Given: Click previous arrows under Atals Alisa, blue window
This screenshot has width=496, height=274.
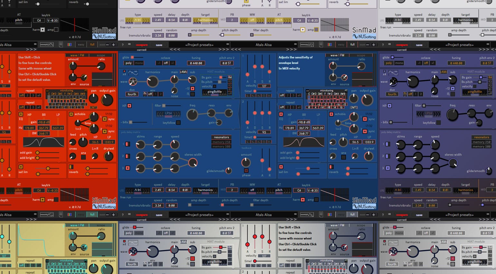Looking at the screenshot, I should [x=236, y=50].
